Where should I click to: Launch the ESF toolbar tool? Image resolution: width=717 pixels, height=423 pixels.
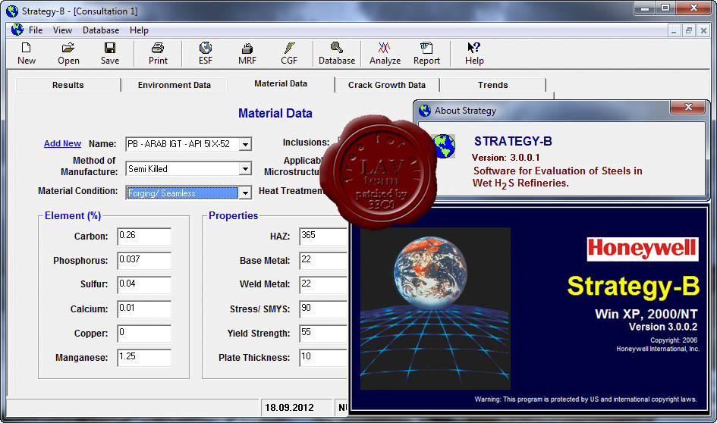pyautogui.click(x=206, y=53)
